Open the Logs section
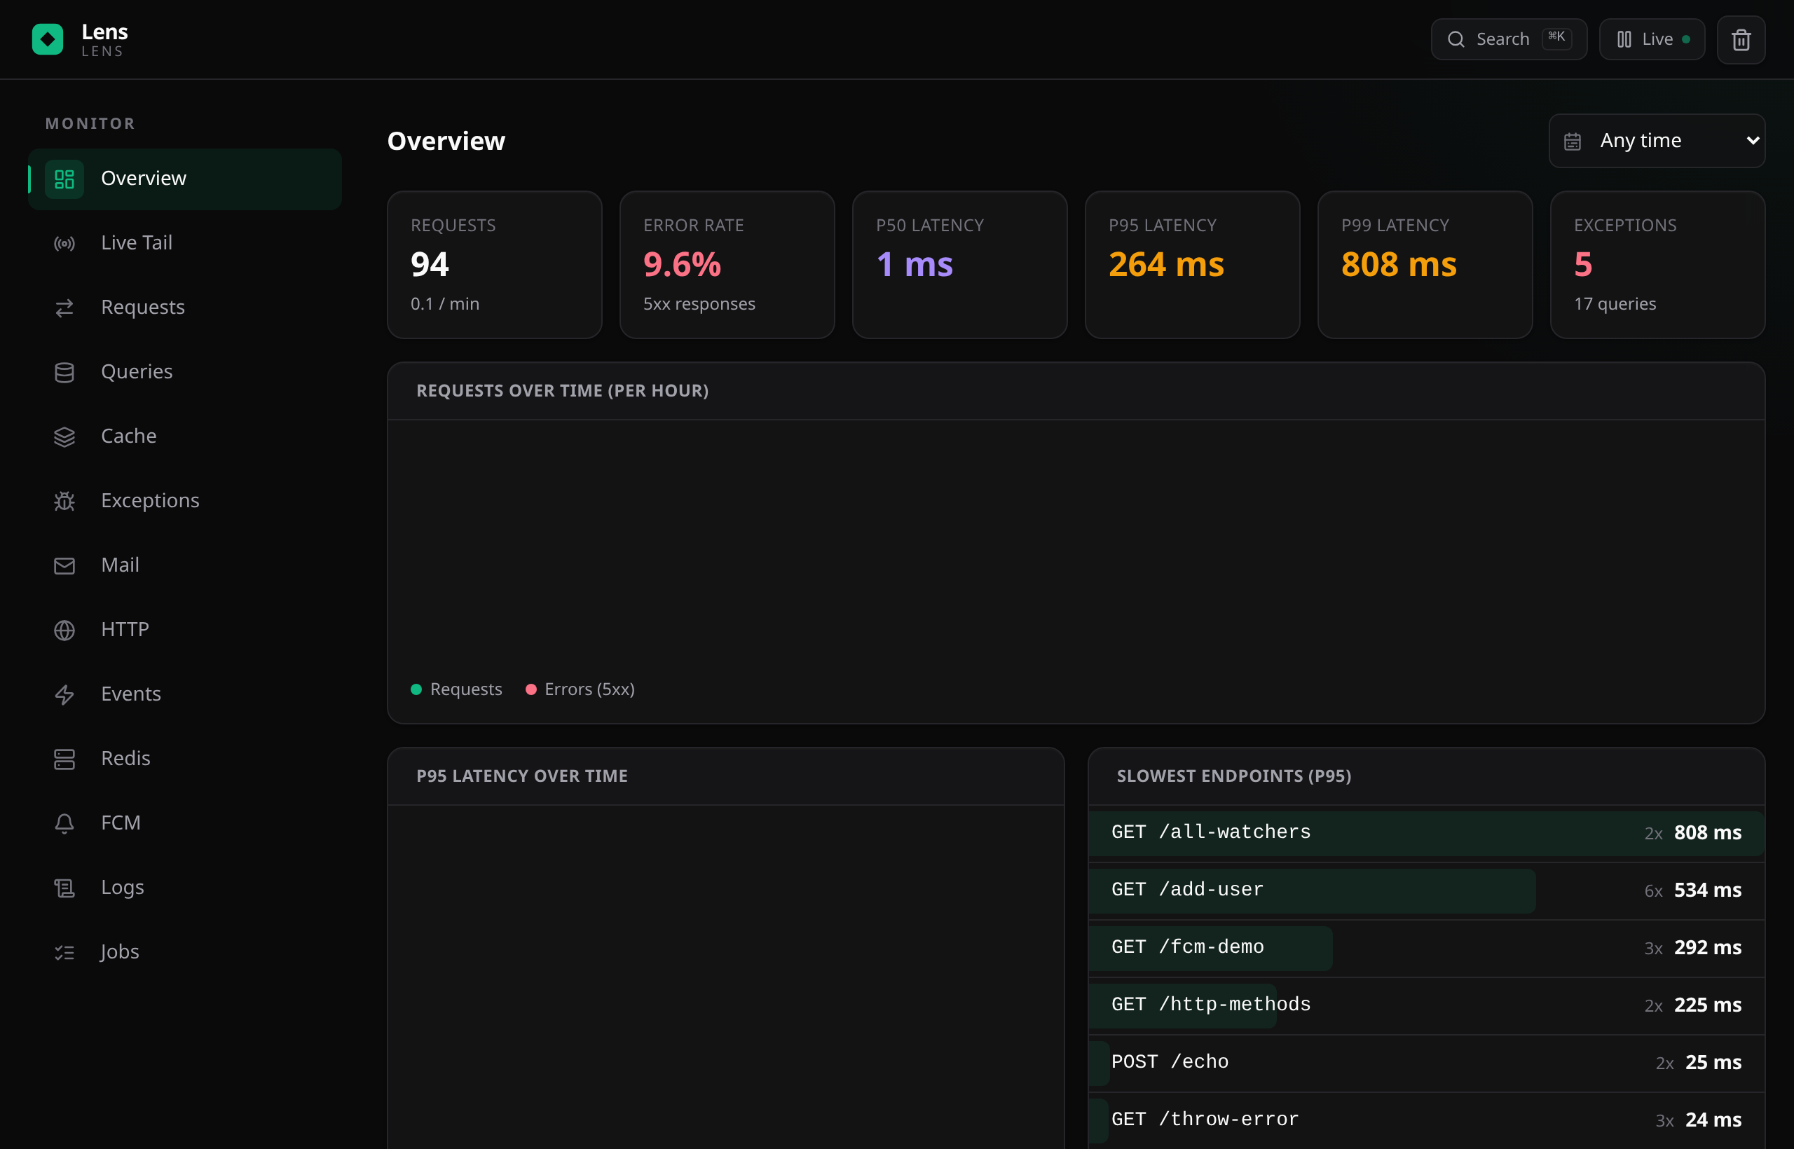 (185, 888)
